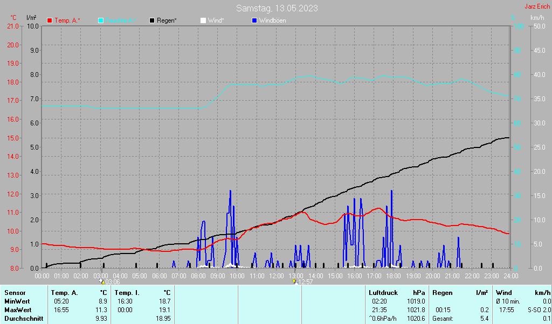
Task: Click the 1019.0 pressure minimum value
Action: [x=416, y=301]
